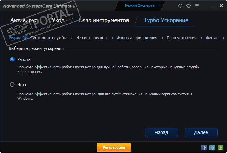227x153 pixels.
Task: Go to the Финиш step
Action: point(212,38)
